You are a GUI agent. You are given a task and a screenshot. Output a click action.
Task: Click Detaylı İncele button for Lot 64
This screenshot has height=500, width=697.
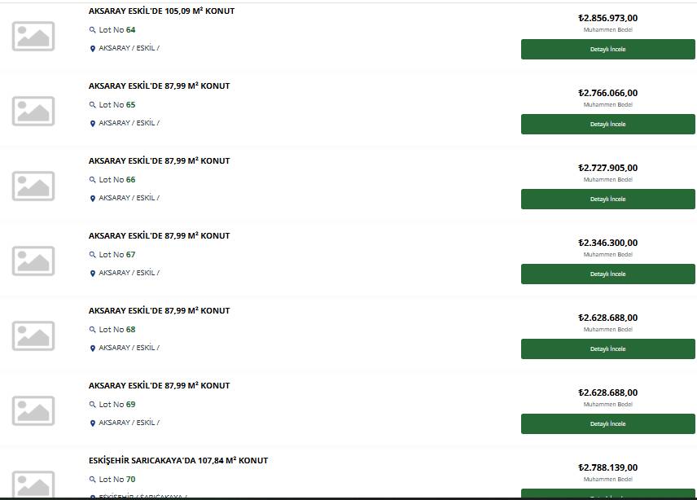pyautogui.click(x=607, y=50)
